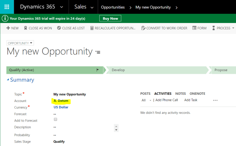This screenshot has width=236, height=146.
Task: Click the Process flow icon
Action: point(213,28)
